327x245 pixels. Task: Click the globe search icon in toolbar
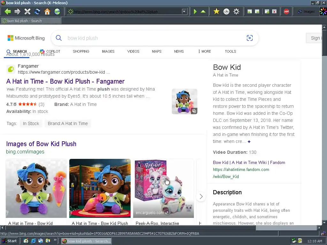pyautogui.click(x=57, y=11)
